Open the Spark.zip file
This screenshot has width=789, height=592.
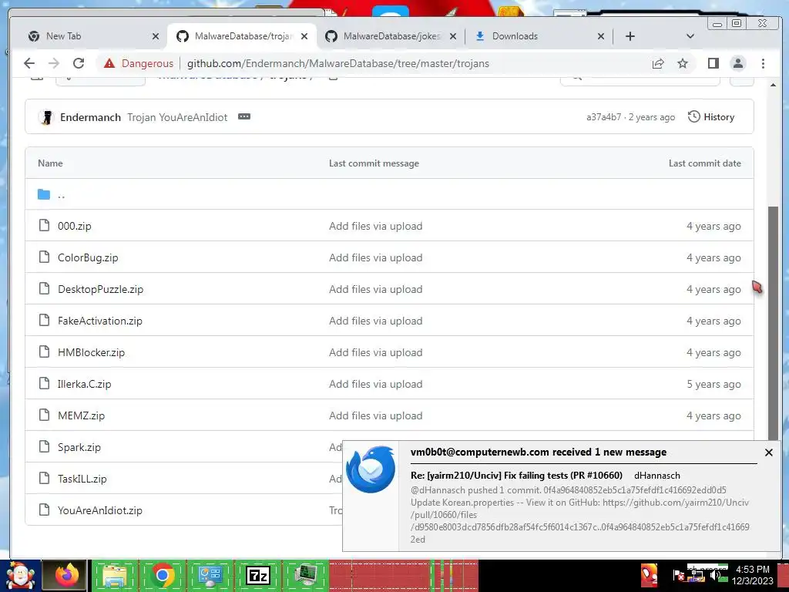click(79, 448)
